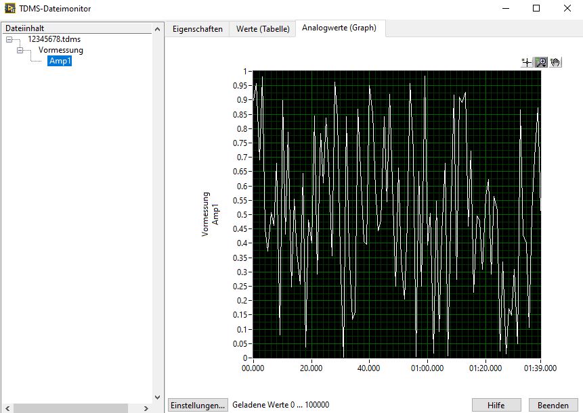
Task: Click the Beenden button
Action: 553,405
